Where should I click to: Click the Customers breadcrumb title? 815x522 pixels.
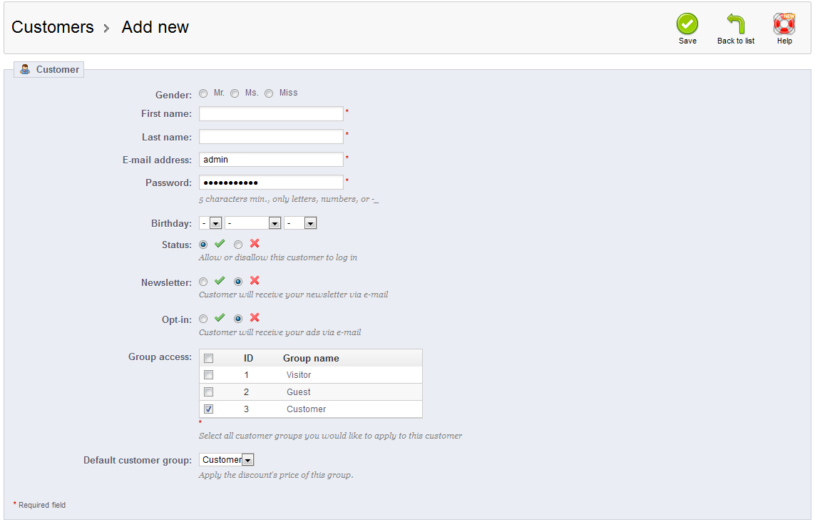(53, 27)
